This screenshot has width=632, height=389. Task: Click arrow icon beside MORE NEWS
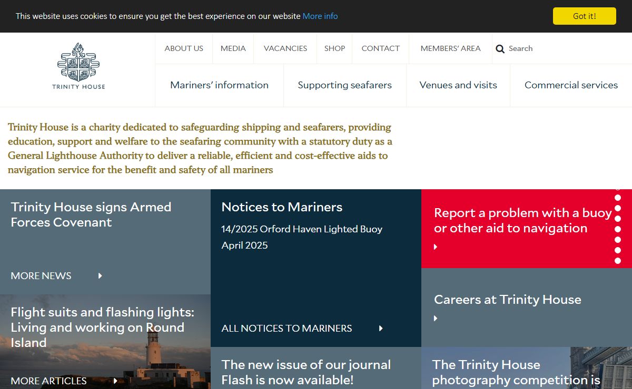pyautogui.click(x=100, y=275)
